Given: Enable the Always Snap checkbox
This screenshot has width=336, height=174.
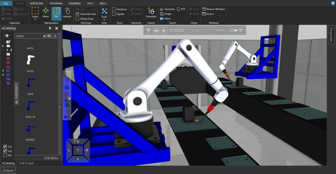Looking at the screenshot, I should [77, 19].
